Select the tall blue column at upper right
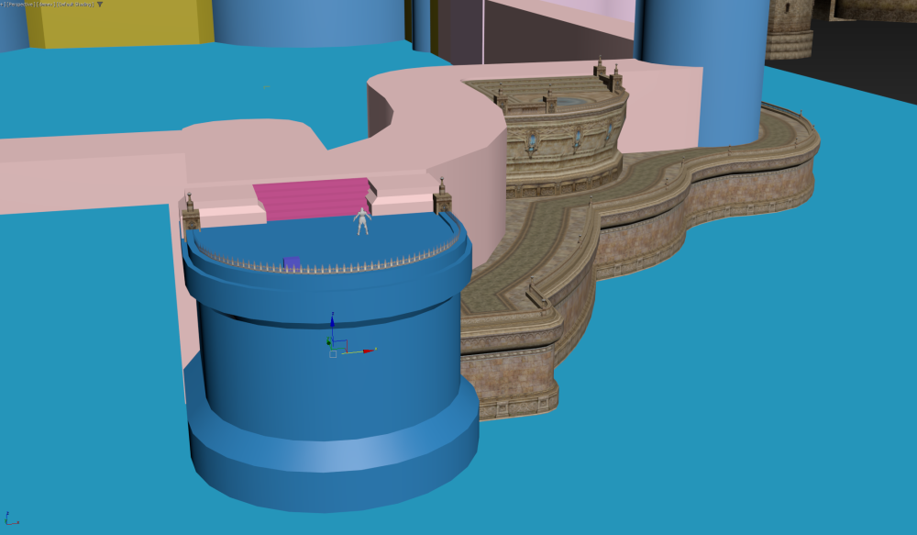917x535 pixels. click(x=704, y=64)
